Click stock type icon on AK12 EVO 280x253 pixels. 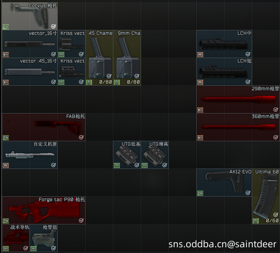point(200,193)
